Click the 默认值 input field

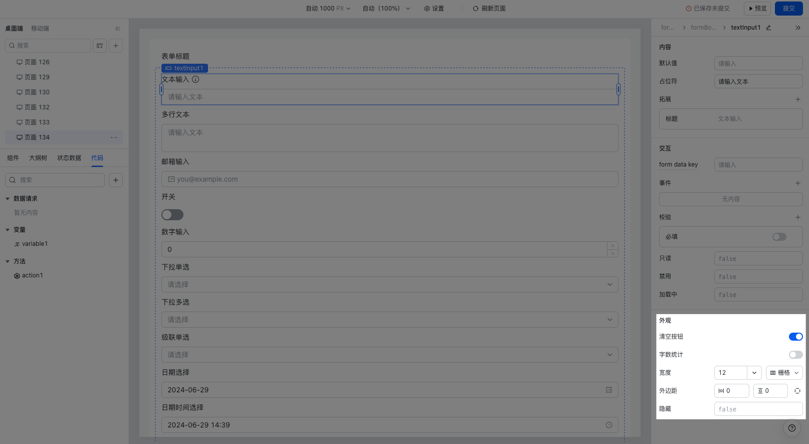click(758, 63)
